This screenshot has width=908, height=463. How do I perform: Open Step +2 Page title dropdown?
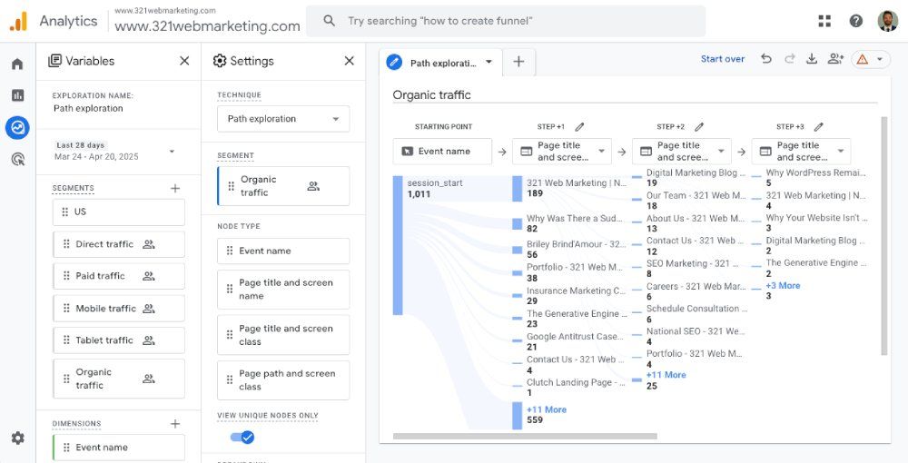[x=682, y=151]
